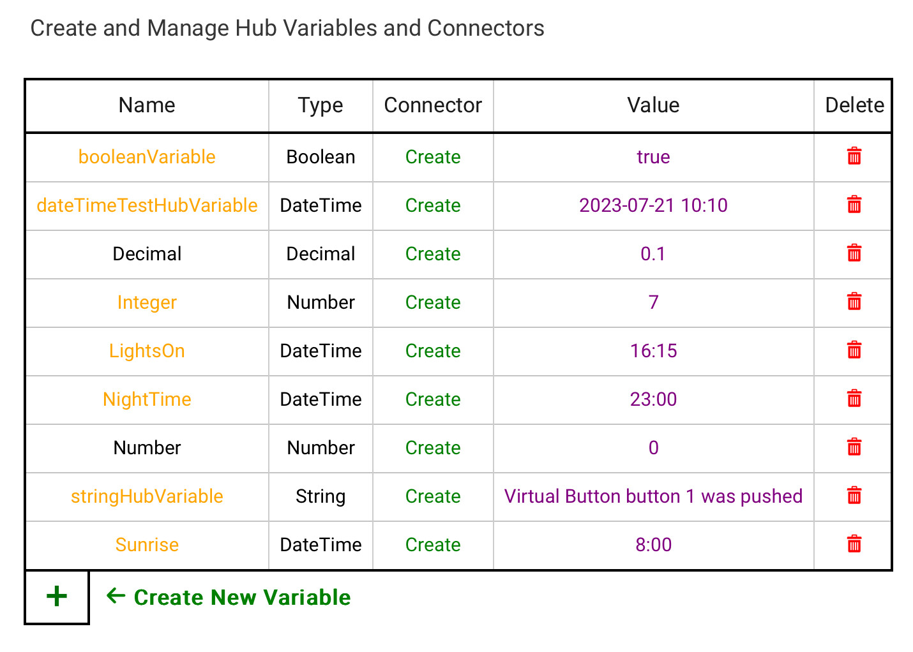The width and height of the screenshot is (913, 652).
Task: Open the Integer variable name
Action: coord(147,302)
